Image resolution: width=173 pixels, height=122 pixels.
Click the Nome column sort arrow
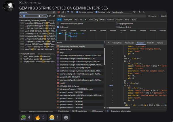[x=104, y=42]
